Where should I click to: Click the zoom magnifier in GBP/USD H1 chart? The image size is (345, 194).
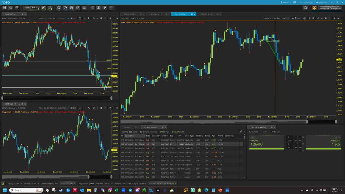(x=313, y=18)
